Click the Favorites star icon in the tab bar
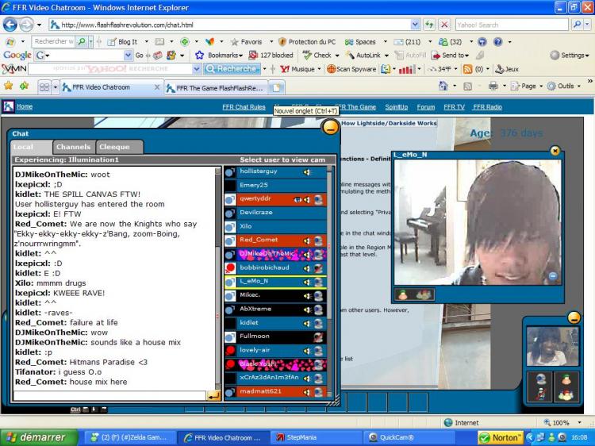The width and height of the screenshot is (595, 446). coord(8,86)
